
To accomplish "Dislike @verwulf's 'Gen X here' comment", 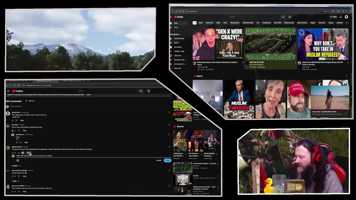I will [x=19, y=131].
